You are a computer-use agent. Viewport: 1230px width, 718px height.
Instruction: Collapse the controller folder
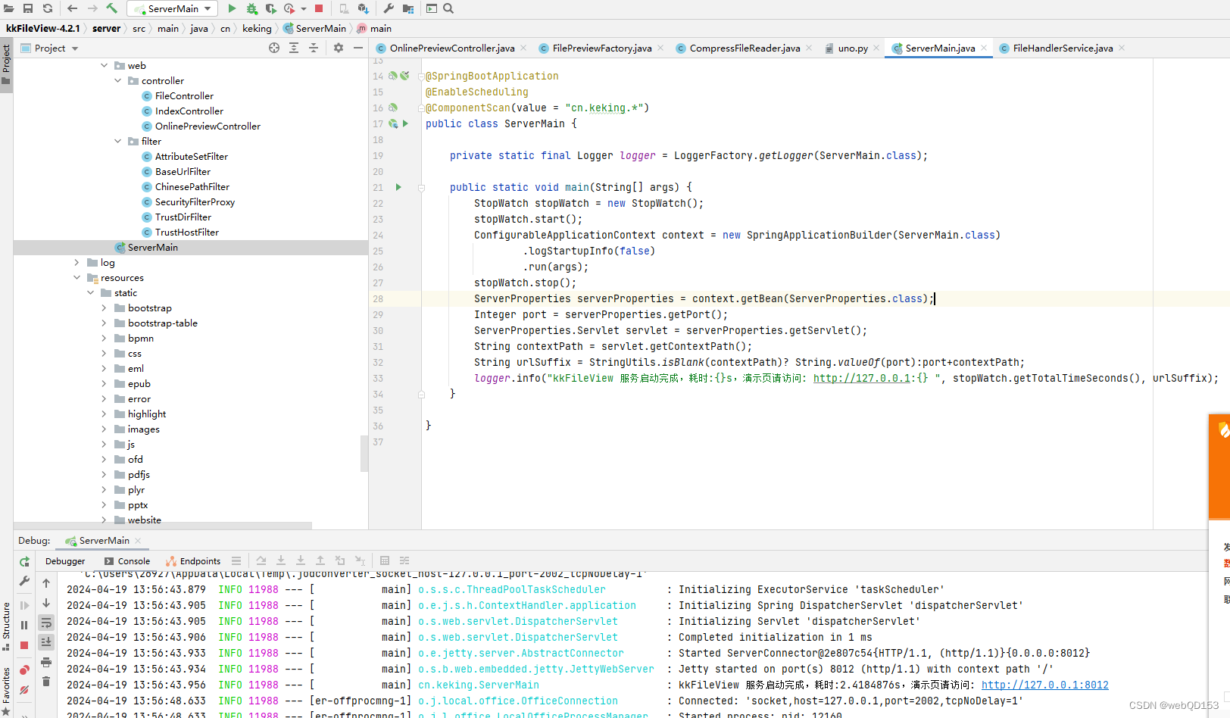118,81
